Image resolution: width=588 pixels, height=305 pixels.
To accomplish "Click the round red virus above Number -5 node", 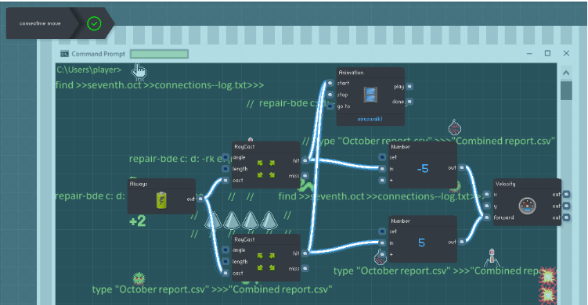I will [x=454, y=127].
